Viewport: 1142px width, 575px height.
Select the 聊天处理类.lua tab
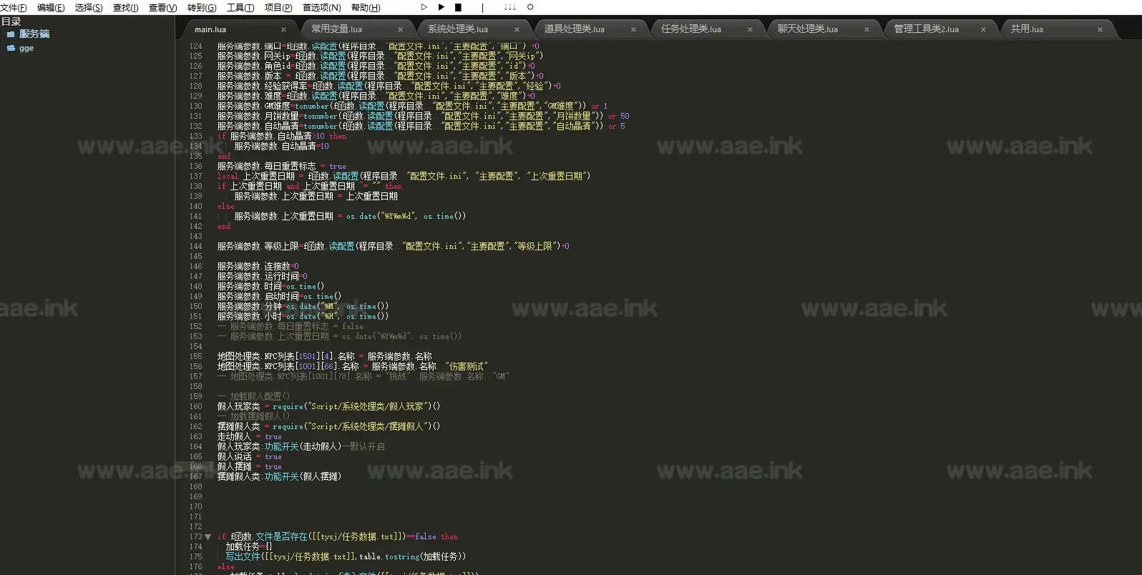[x=808, y=29]
